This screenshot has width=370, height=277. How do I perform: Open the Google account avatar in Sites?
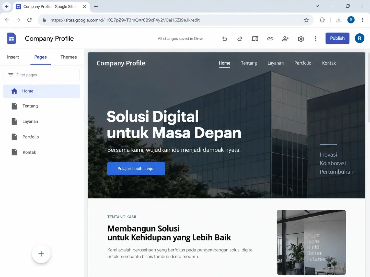point(360,38)
